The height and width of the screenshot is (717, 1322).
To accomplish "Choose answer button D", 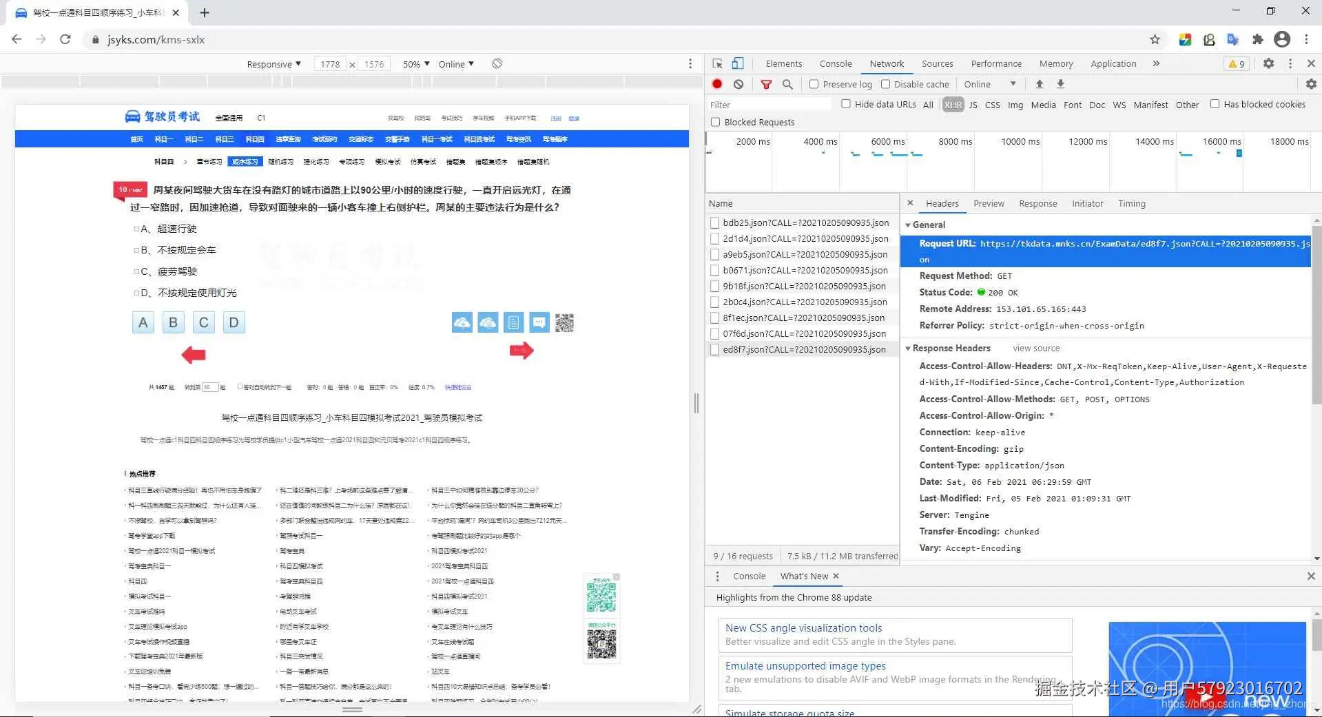I will pyautogui.click(x=234, y=322).
